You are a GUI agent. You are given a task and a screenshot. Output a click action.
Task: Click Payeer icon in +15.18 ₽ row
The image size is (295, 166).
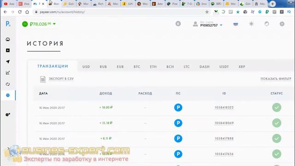click(x=178, y=123)
